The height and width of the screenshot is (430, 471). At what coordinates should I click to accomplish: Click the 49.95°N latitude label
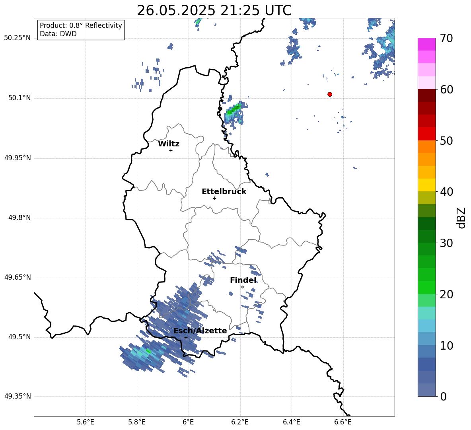tap(18, 158)
